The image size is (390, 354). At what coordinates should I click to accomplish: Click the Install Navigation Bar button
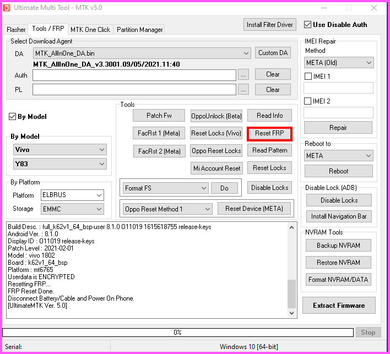click(x=339, y=216)
